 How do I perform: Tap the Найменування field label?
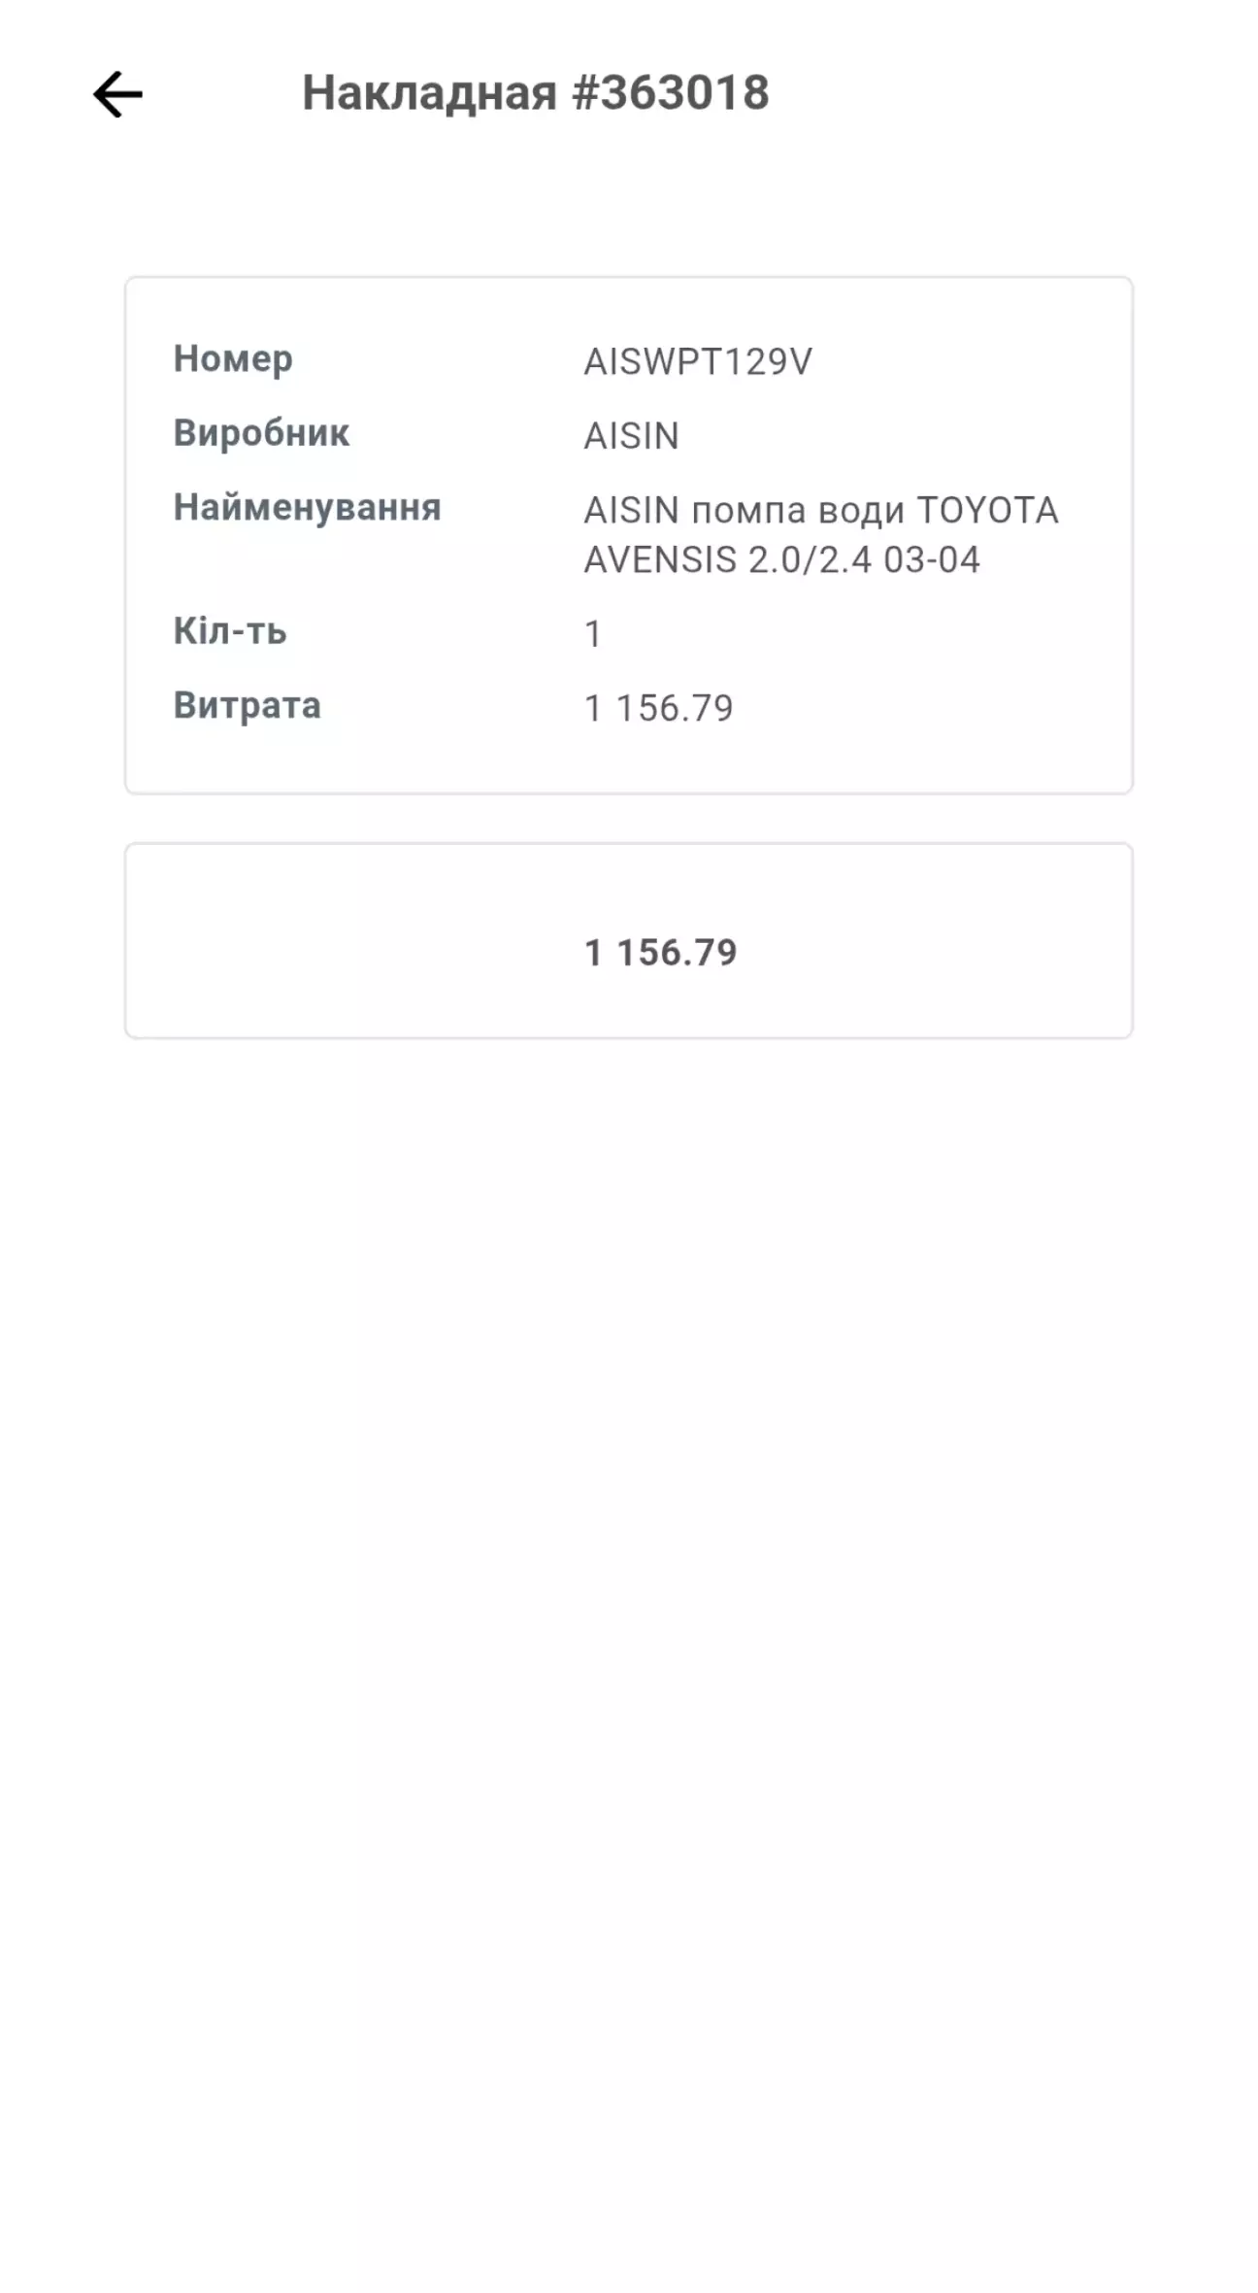point(307,507)
